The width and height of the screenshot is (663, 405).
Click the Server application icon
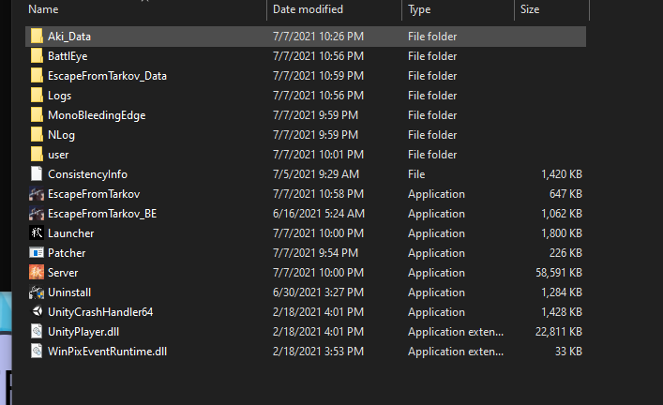pyautogui.click(x=37, y=273)
